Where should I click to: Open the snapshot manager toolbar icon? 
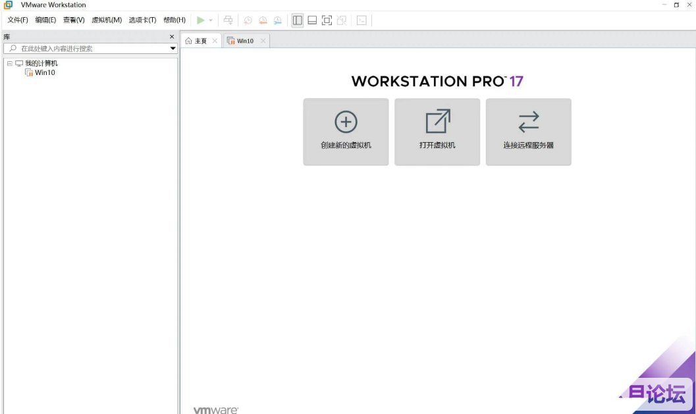pos(278,20)
